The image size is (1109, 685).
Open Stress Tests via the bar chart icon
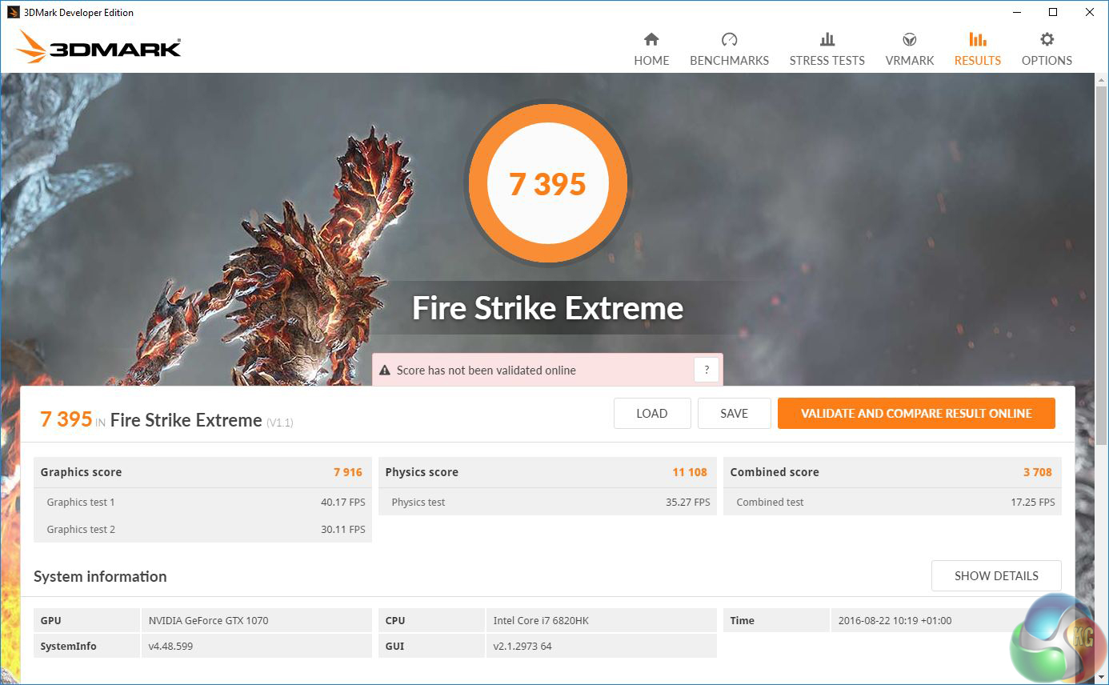[827, 39]
